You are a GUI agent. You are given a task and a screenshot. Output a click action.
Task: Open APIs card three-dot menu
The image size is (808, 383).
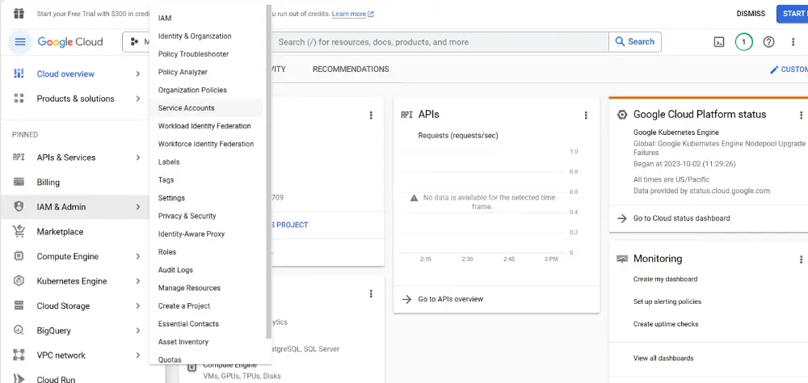(585, 116)
